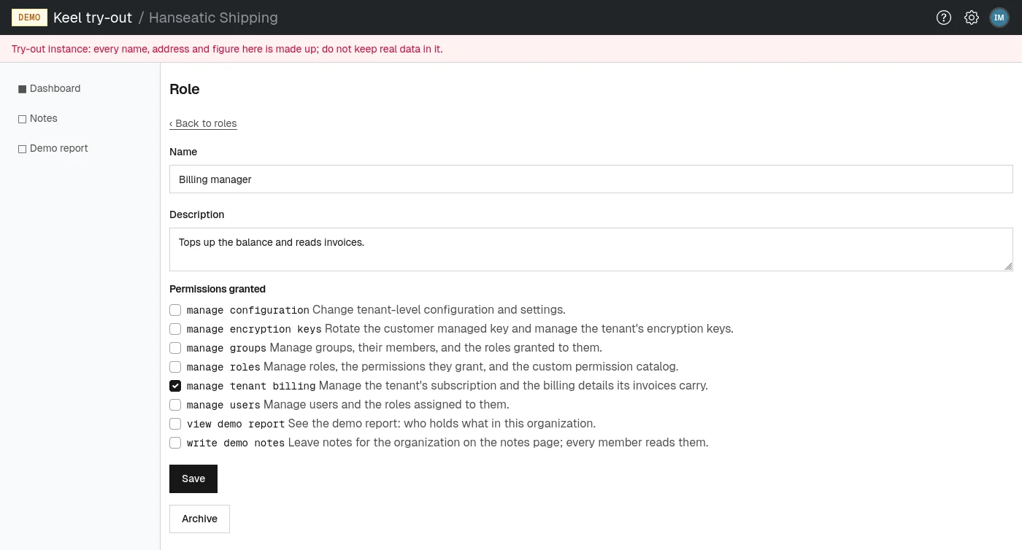Open the help question-mark icon
This screenshot has height=550, width=1022.
click(x=944, y=18)
